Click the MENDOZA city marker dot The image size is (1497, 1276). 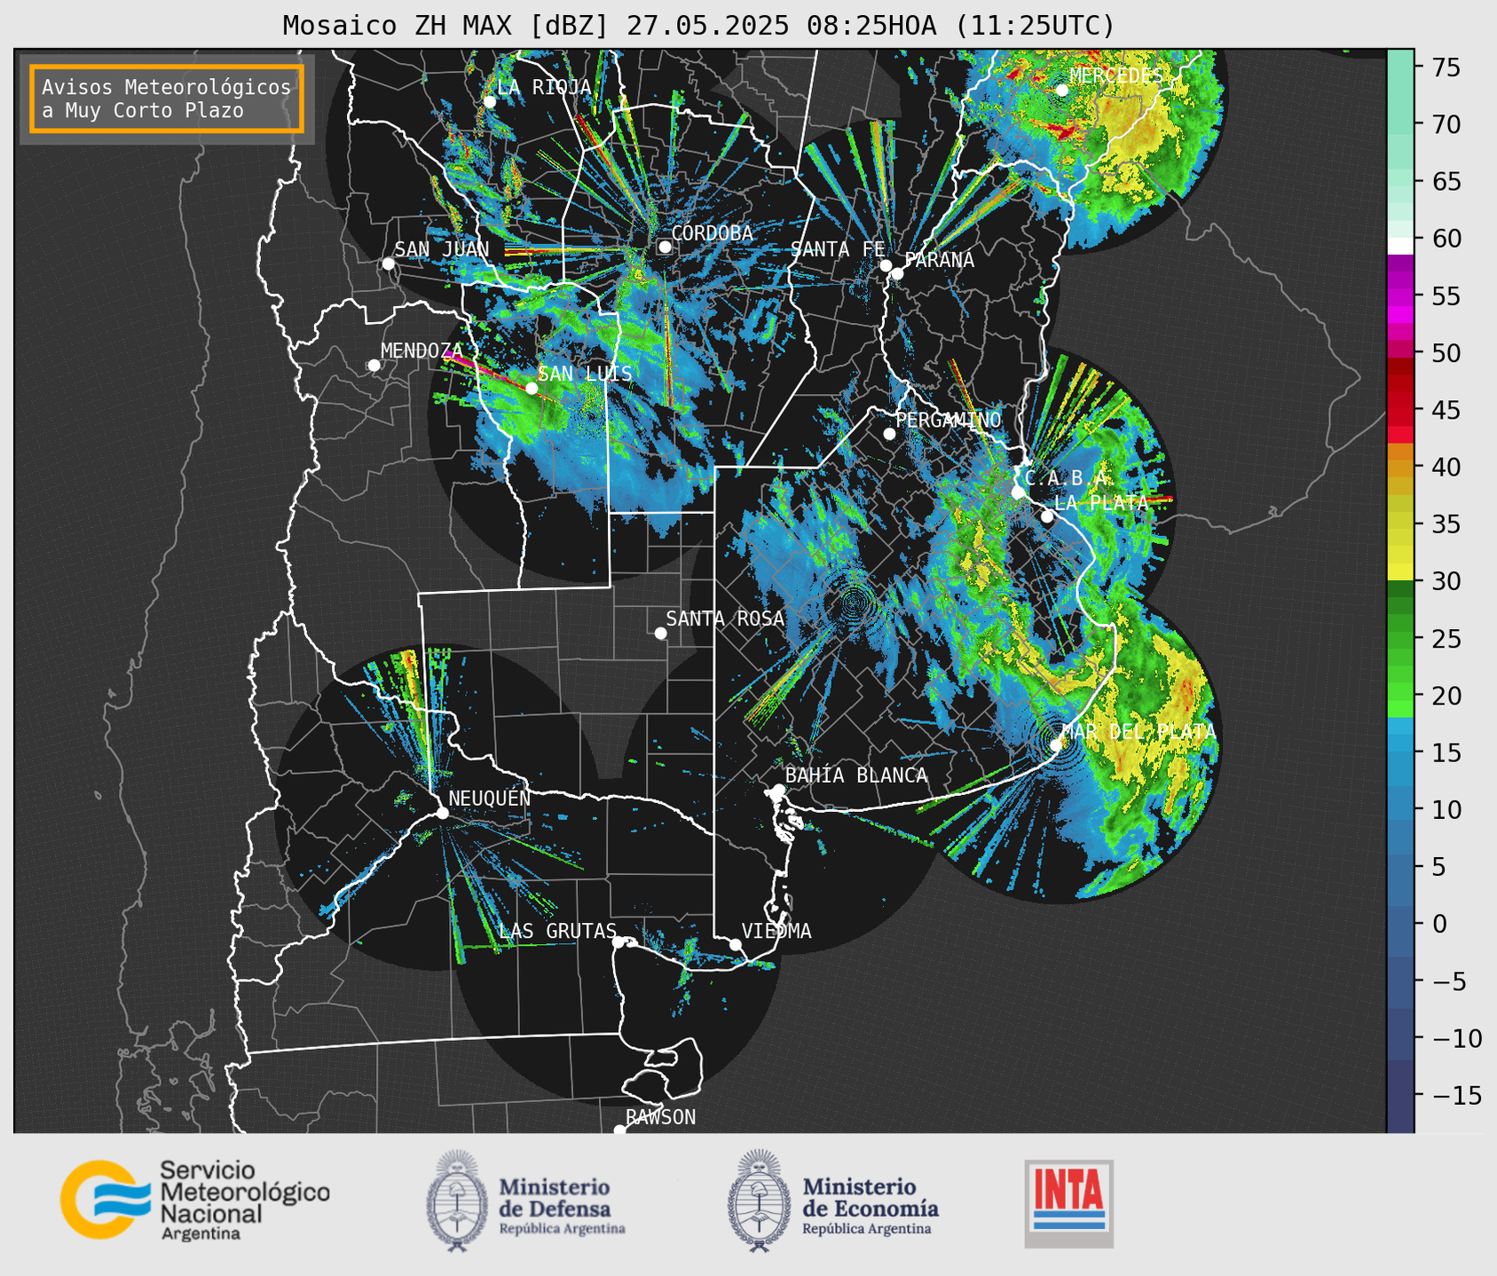[x=374, y=366]
